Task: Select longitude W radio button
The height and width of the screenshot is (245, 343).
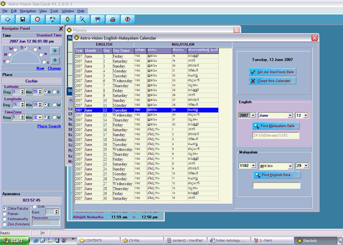Action: point(54,105)
